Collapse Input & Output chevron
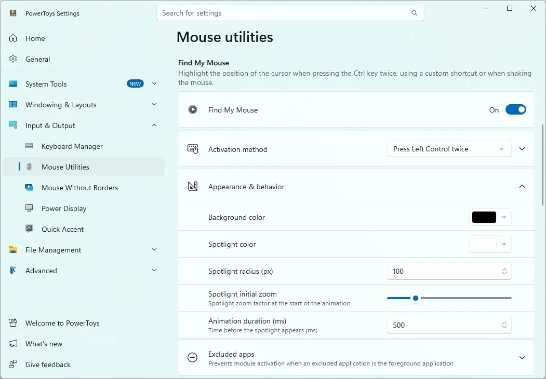The image size is (546, 379). tap(154, 125)
